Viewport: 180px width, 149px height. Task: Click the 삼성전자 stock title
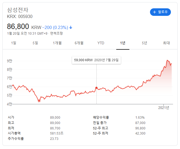(x=17, y=10)
